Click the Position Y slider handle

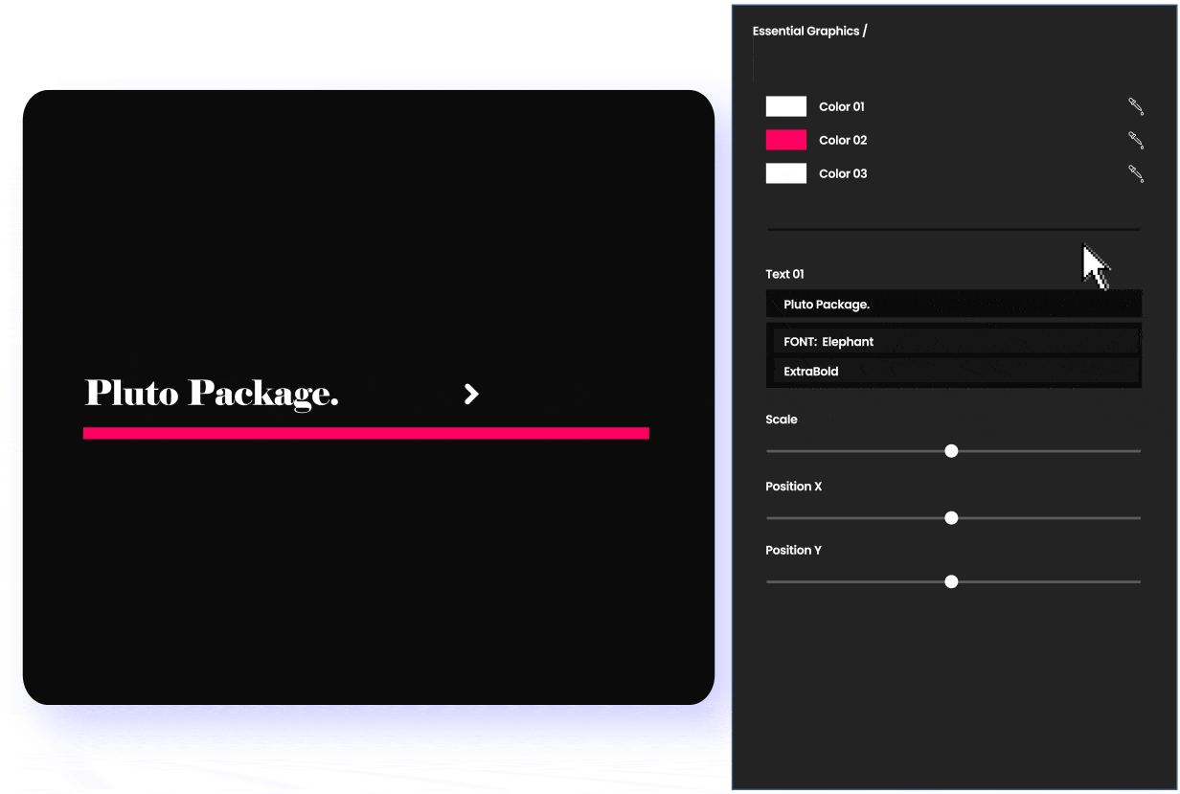point(951,581)
